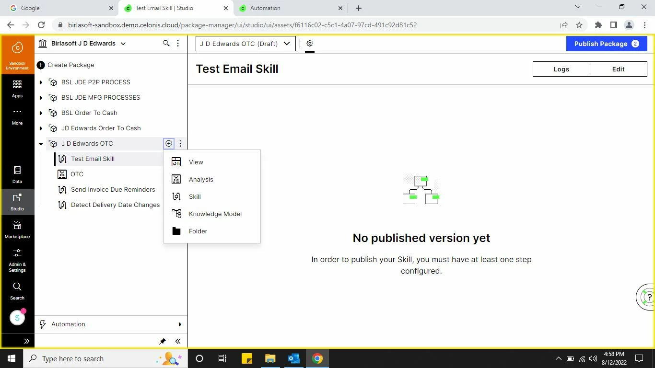The height and width of the screenshot is (368, 655).
Task: Open Logs for Test Email Skill
Action: coord(561,69)
